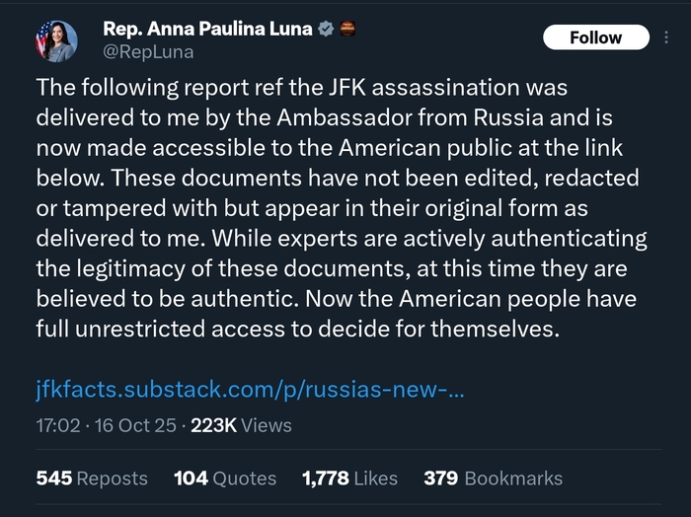This screenshot has width=691, height=517.
Task: Click the affiliation badge beside the verified checkmark
Action: point(345,30)
